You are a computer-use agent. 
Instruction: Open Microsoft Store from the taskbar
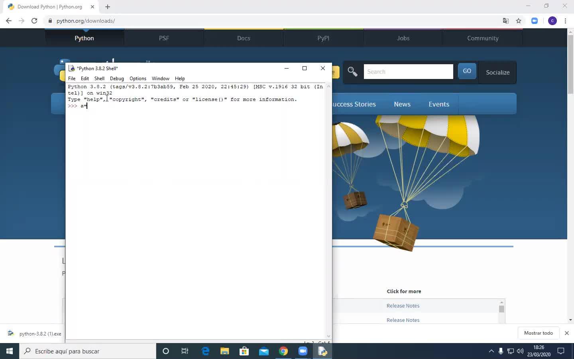tap(244, 351)
